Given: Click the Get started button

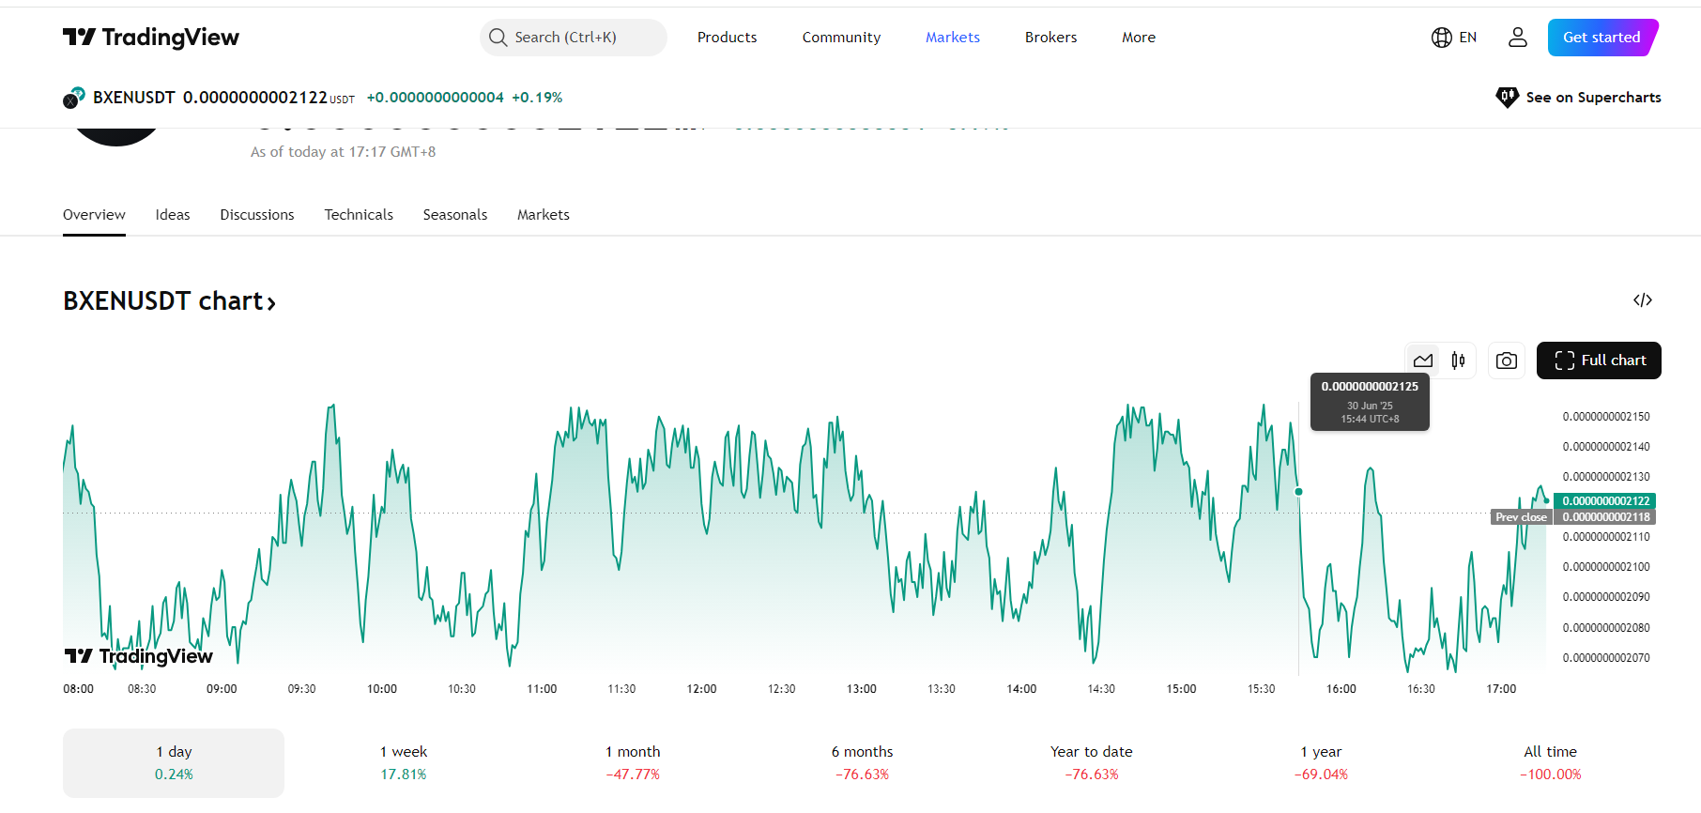Looking at the screenshot, I should coord(1602,38).
